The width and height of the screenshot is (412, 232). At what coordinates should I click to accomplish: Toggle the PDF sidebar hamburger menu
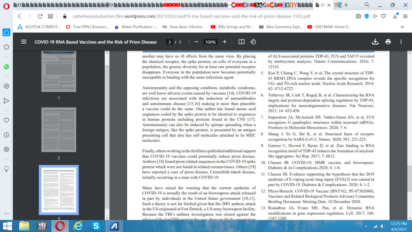24,42
